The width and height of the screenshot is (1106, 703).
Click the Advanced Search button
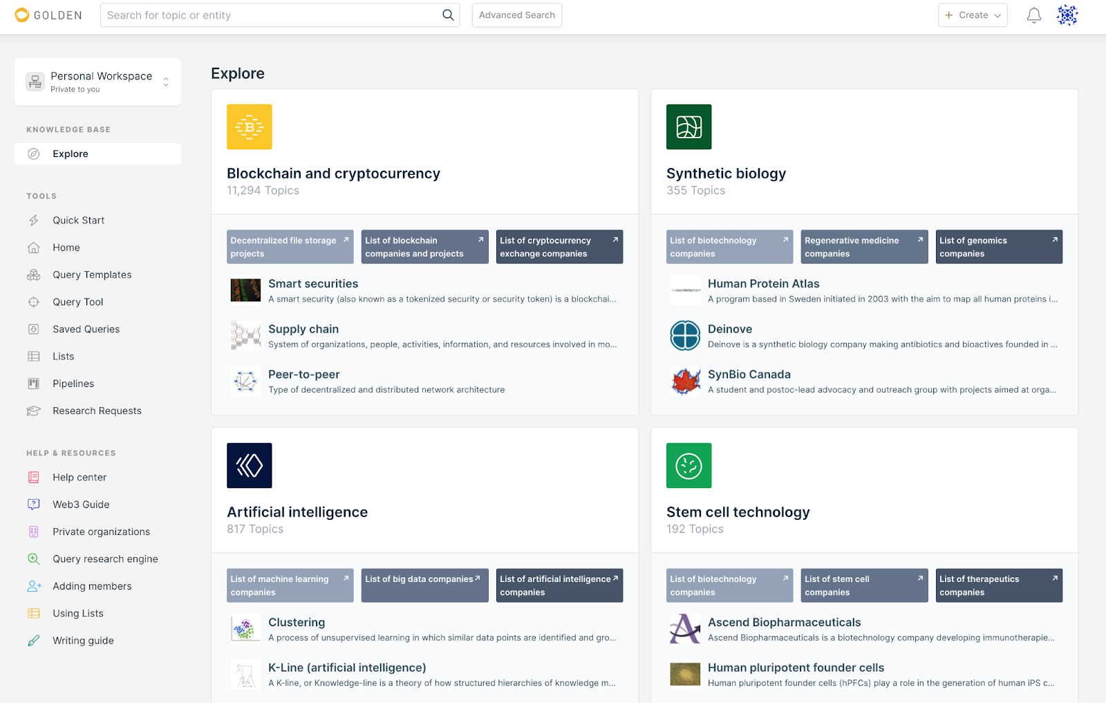pyautogui.click(x=517, y=15)
